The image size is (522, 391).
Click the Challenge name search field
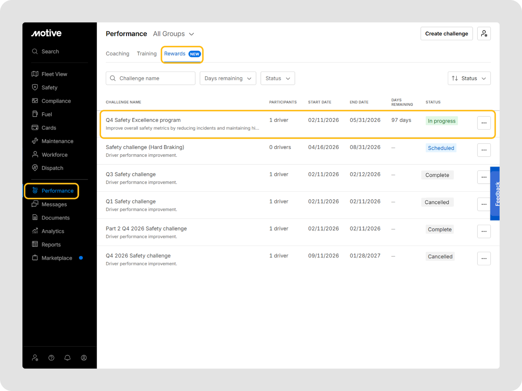[151, 78]
